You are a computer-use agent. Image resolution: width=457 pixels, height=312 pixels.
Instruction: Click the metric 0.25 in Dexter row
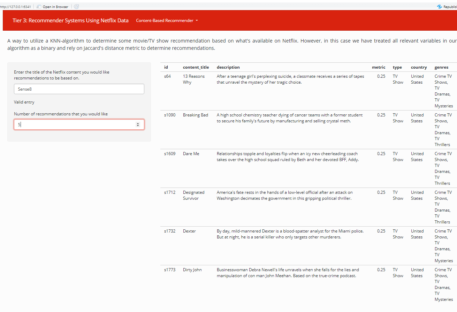pyautogui.click(x=381, y=231)
